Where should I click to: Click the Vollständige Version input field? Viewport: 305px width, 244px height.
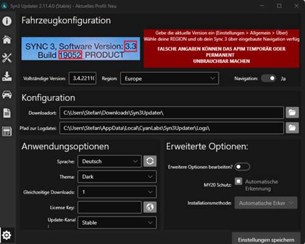(82, 78)
